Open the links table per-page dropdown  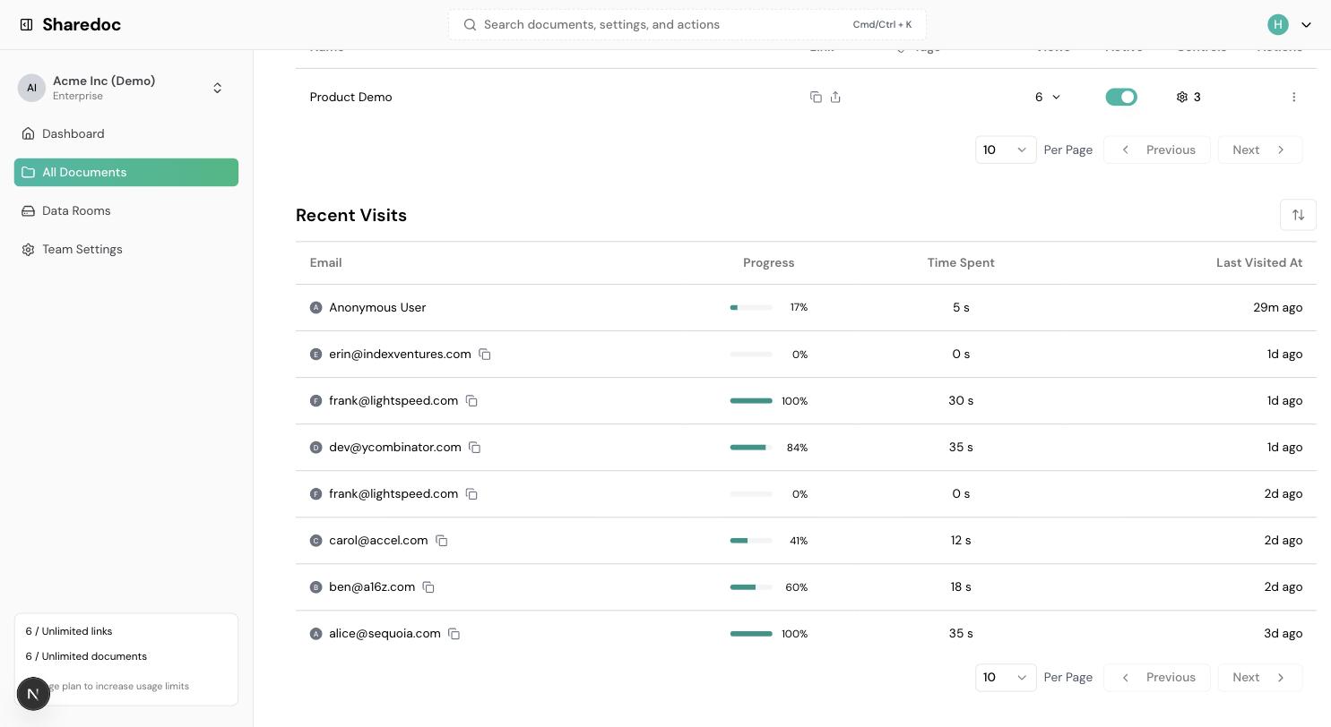point(1006,150)
